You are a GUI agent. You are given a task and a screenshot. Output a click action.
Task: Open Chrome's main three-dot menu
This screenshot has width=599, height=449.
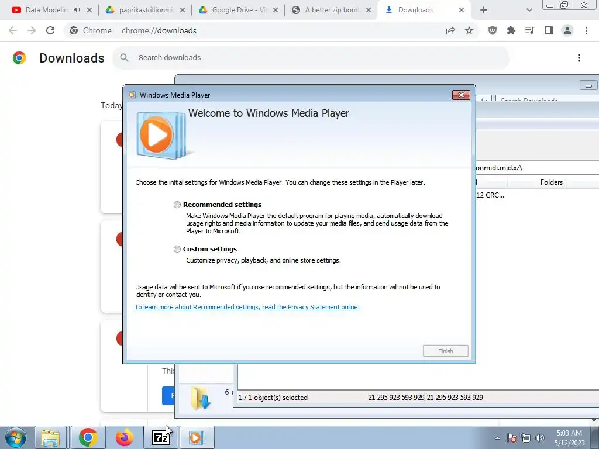pos(586,30)
